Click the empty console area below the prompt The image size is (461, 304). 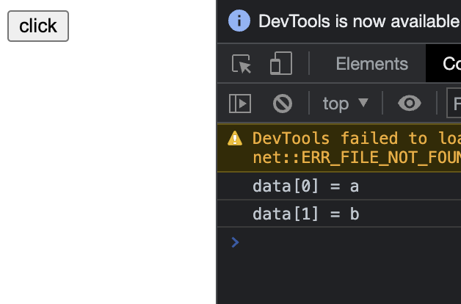click(338, 275)
